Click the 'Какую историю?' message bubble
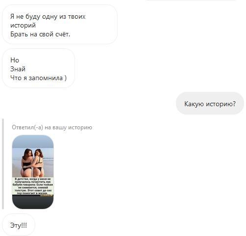Viewport: 246px width, 236px height. click(x=210, y=103)
